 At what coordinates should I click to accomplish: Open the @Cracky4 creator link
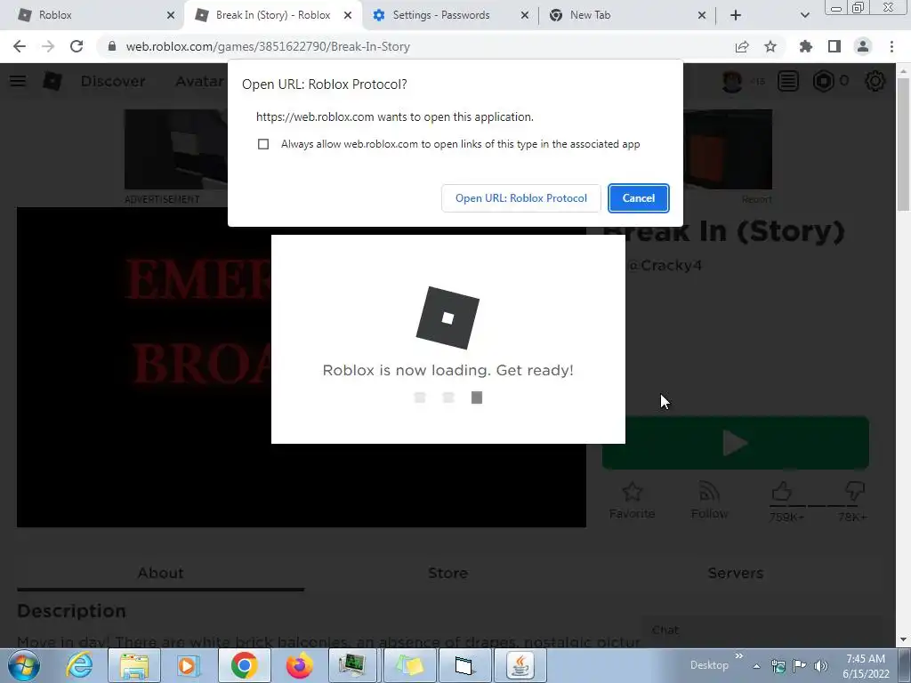click(x=664, y=265)
